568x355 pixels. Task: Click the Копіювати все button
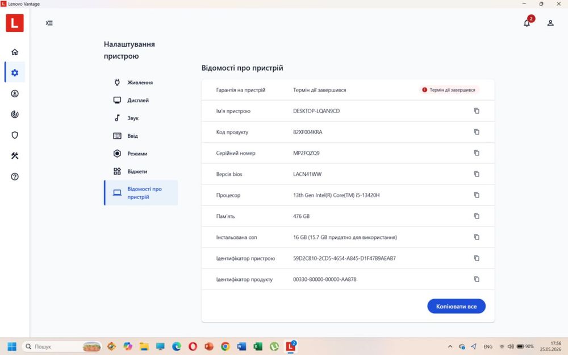point(456,307)
